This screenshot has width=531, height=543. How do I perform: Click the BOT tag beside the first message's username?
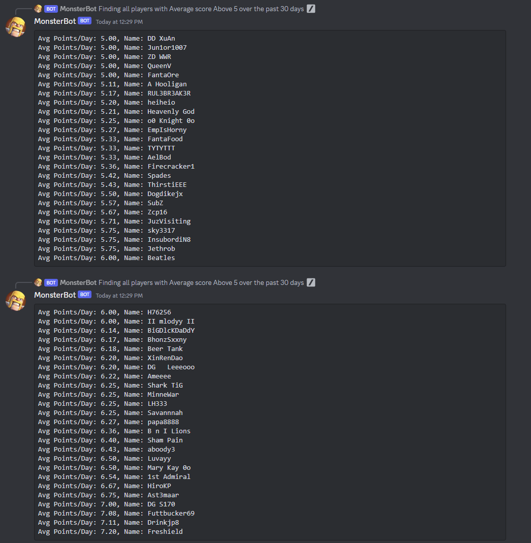85,21
